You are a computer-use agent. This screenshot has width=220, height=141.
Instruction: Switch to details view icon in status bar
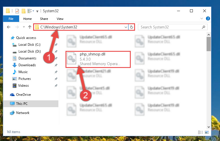coord(201,132)
